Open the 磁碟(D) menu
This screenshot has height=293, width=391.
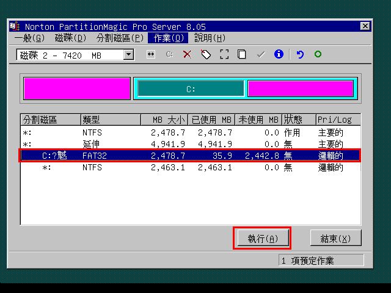[x=71, y=38]
